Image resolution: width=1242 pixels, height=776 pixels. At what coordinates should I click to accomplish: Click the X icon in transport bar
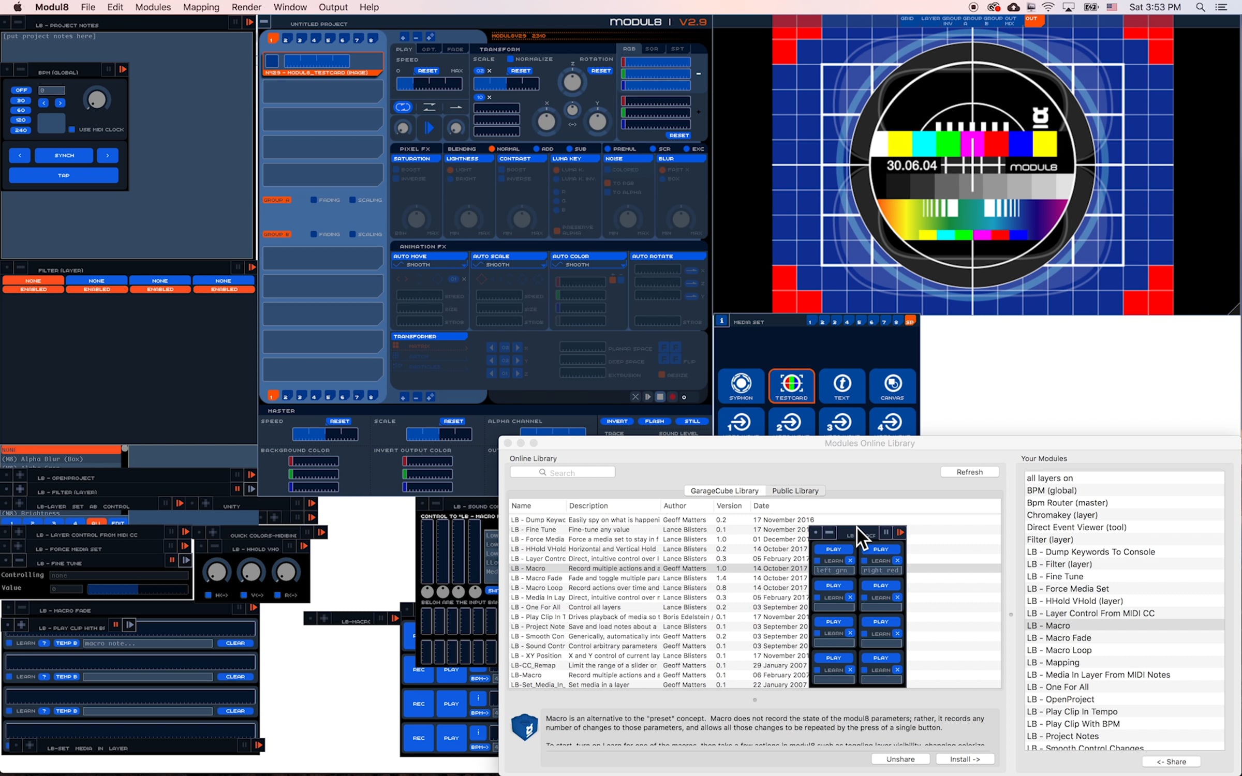pos(635,397)
